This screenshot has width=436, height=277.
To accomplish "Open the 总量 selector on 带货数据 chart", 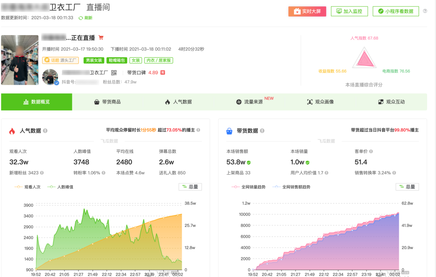I will pyautogui.click(x=407, y=187).
